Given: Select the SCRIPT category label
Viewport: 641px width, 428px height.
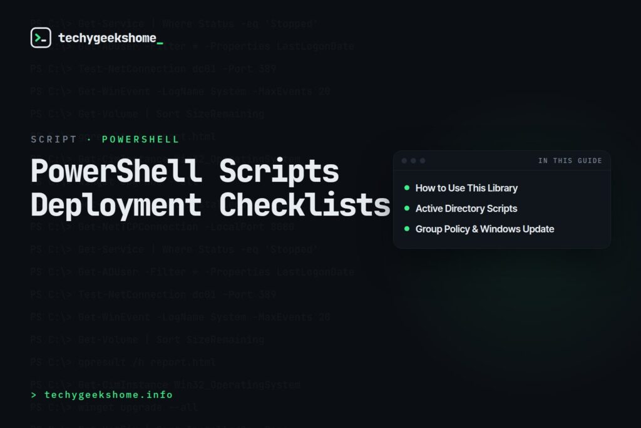Looking at the screenshot, I should (x=54, y=139).
